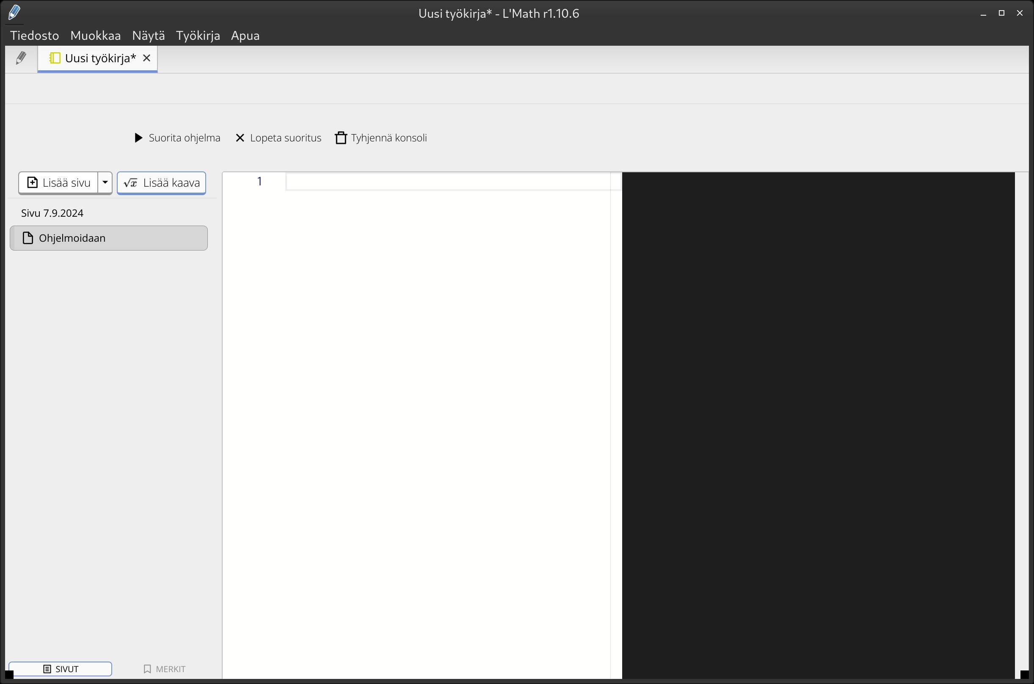Click the Lisää sivu page-plus icon
The height and width of the screenshot is (684, 1034).
[x=32, y=182]
